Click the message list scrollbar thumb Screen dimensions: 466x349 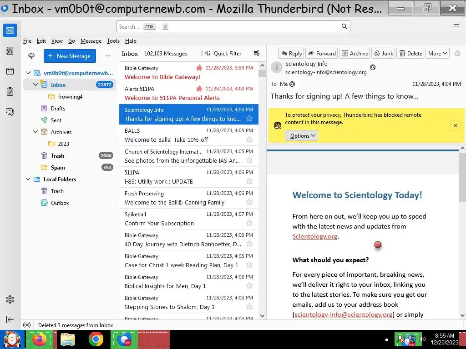point(262,73)
